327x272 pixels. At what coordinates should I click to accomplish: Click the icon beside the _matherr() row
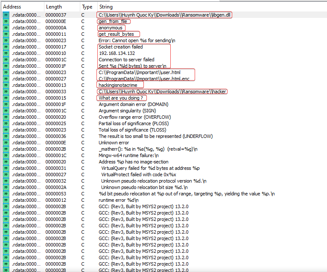6,149
